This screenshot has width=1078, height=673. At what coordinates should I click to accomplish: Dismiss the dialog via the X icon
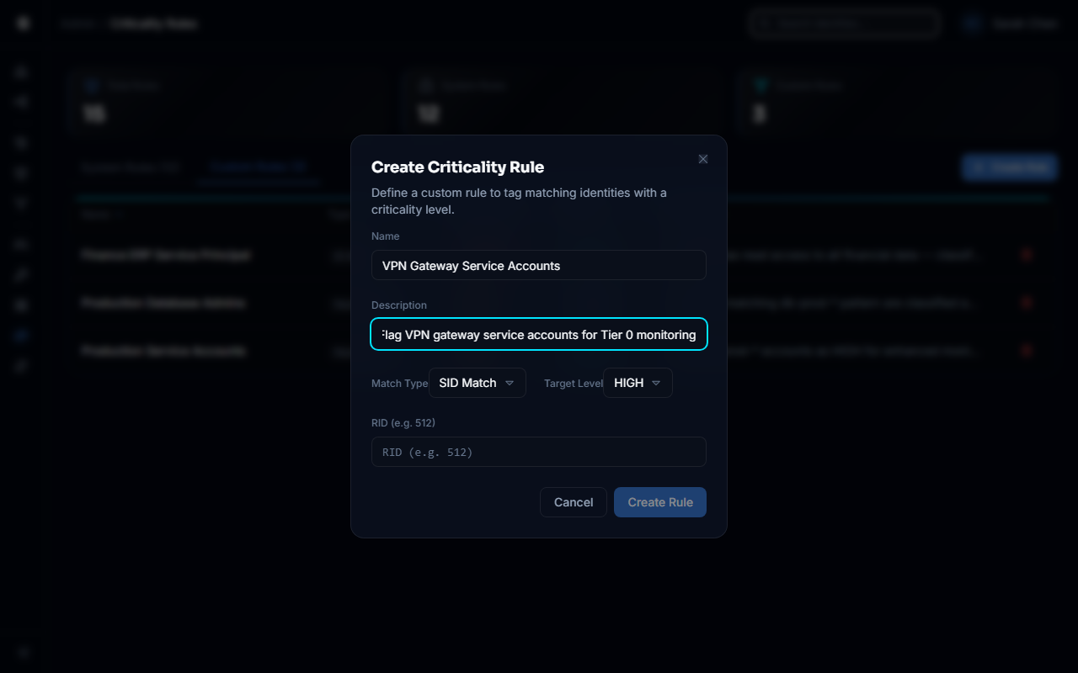(703, 159)
